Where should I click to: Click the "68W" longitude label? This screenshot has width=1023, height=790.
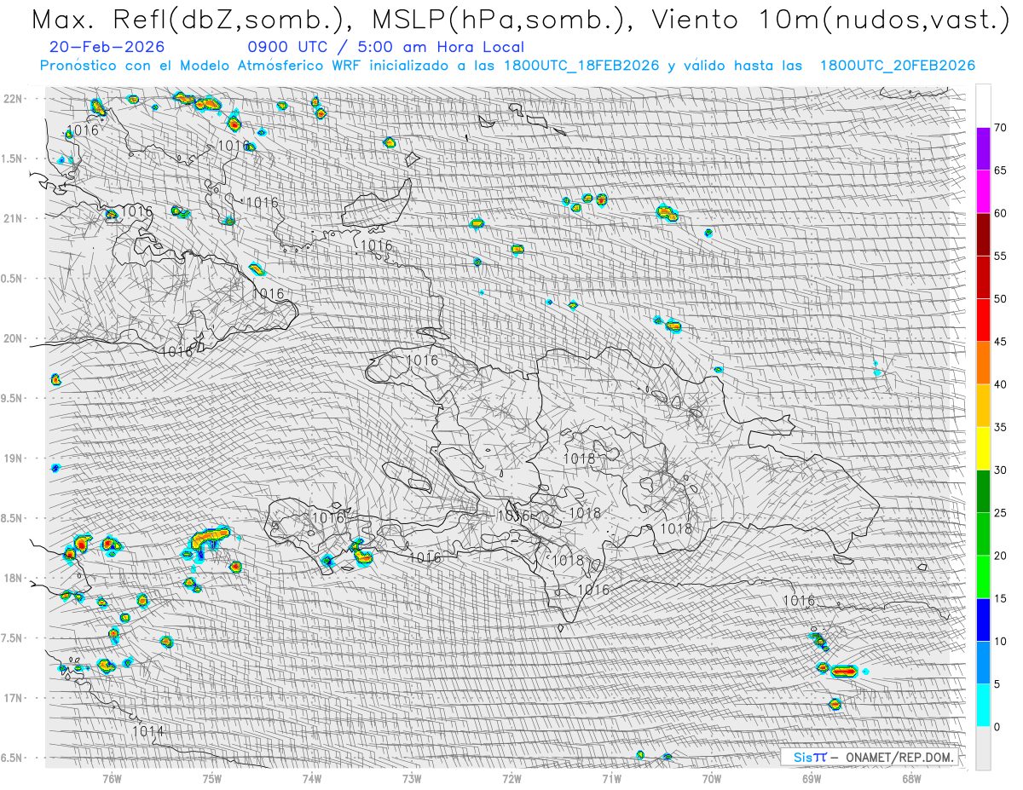911,777
